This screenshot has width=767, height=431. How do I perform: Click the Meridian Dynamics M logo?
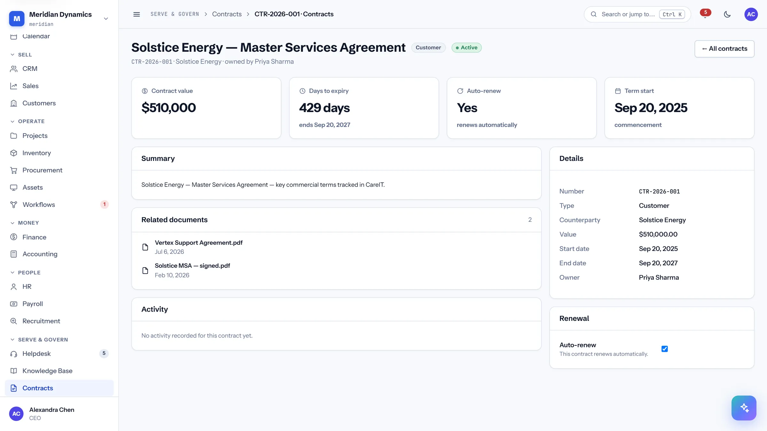point(17,19)
